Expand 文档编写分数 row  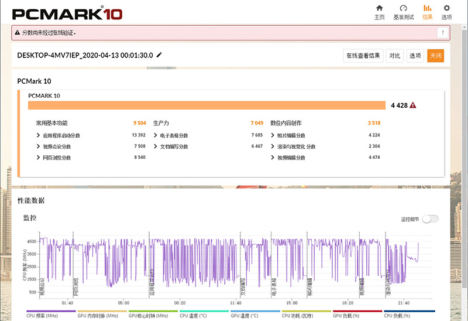coord(155,146)
